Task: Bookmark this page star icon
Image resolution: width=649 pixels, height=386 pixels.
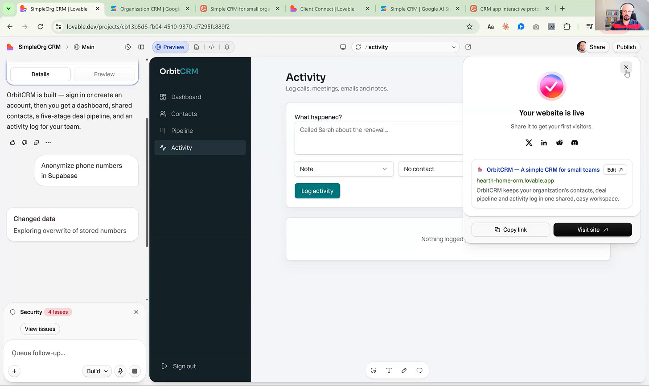Action: 469,27
